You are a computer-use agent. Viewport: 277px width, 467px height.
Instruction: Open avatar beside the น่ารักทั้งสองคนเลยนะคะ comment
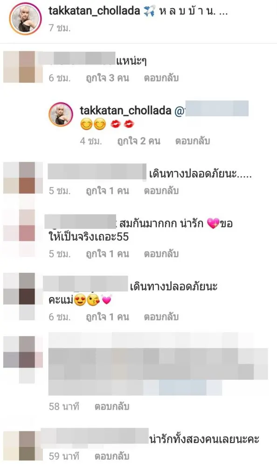pos(23,445)
